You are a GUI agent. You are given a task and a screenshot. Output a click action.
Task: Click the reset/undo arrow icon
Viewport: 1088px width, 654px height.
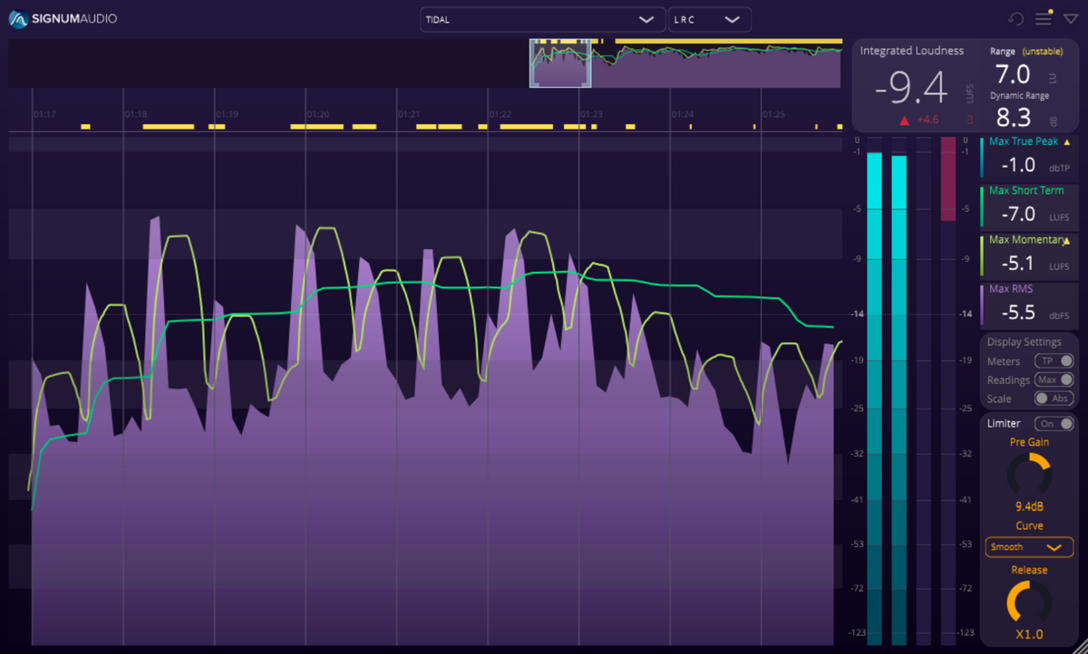point(1016,19)
